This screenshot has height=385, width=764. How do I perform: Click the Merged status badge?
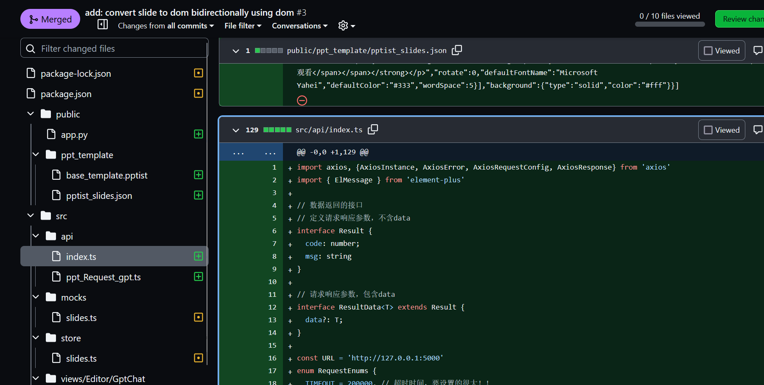click(x=50, y=19)
